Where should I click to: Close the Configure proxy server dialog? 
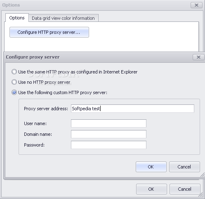(x=198, y=57)
